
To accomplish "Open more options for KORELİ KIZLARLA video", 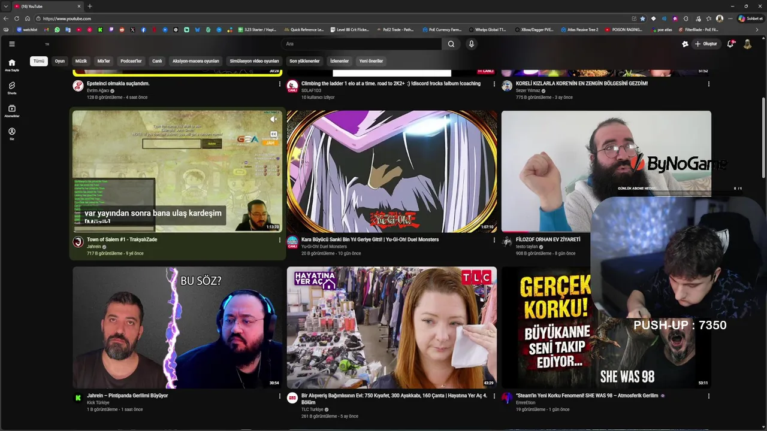I will pyautogui.click(x=708, y=84).
